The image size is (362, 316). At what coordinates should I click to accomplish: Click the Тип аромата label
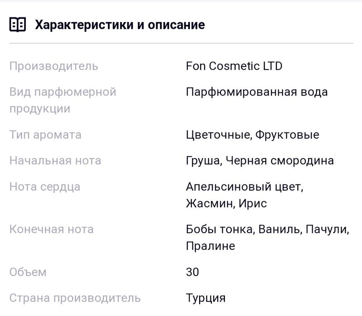click(45, 135)
